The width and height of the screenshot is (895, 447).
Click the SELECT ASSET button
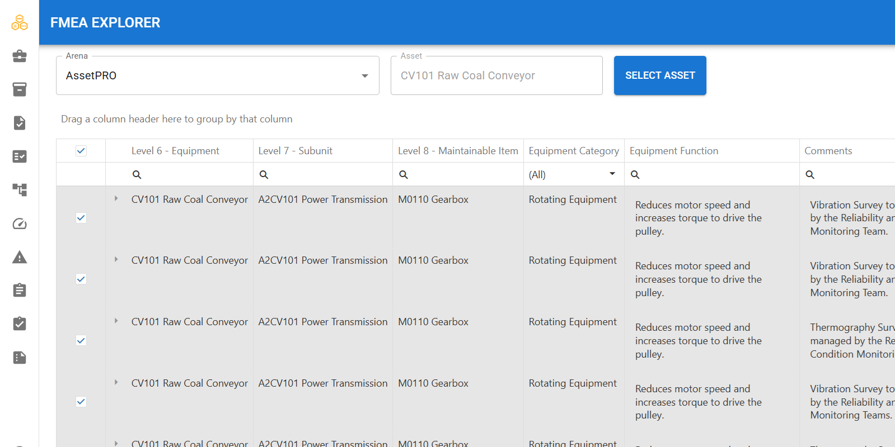pyautogui.click(x=660, y=75)
